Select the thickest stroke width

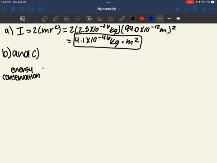click(x=178, y=19)
